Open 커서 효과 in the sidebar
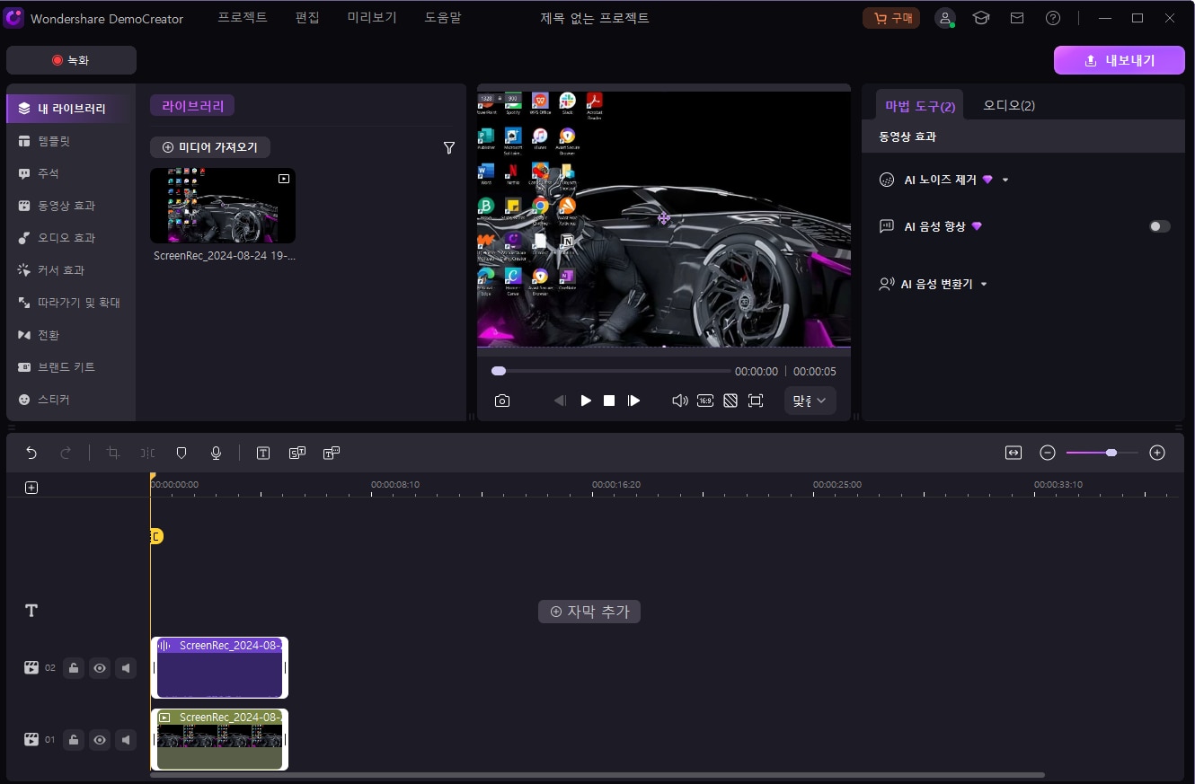1195x784 pixels. 71,270
